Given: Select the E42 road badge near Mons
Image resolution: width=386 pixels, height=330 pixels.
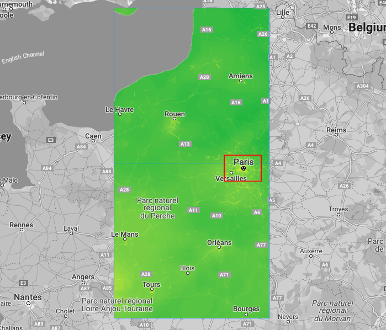Looking at the screenshot, I should click(312, 26).
